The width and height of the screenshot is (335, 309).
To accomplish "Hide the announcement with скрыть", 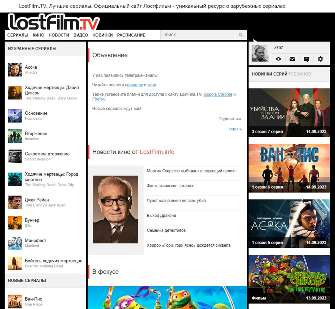I will click(x=236, y=129).
